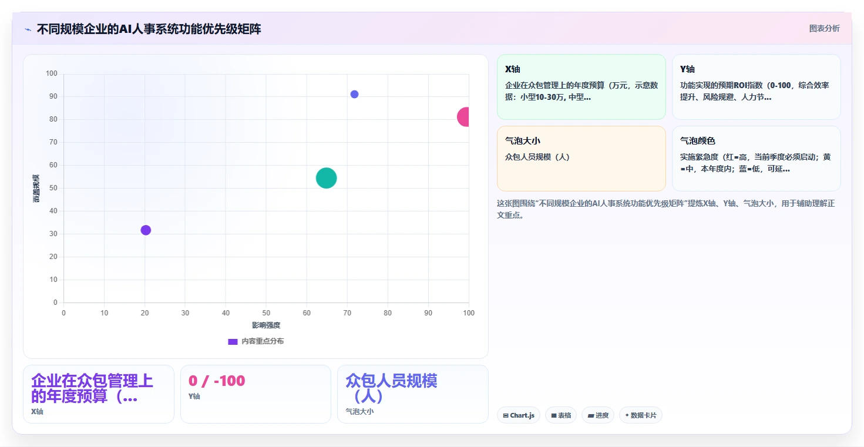Click the lightning icon beside the title

28,29
